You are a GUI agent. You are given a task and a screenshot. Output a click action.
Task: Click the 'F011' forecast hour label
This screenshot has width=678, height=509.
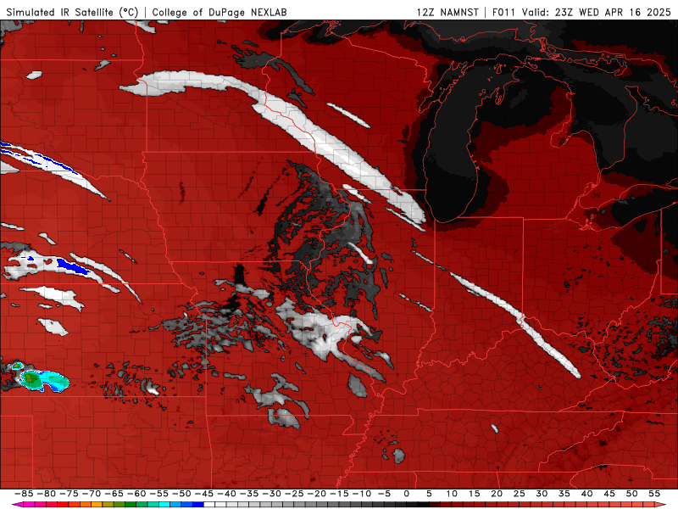503,13
